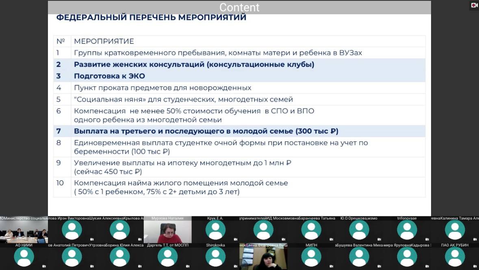Click slide row 7 about 300 тыс payment
This screenshot has width=479, height=270.
pyautogui.click(x=206, y=131)
